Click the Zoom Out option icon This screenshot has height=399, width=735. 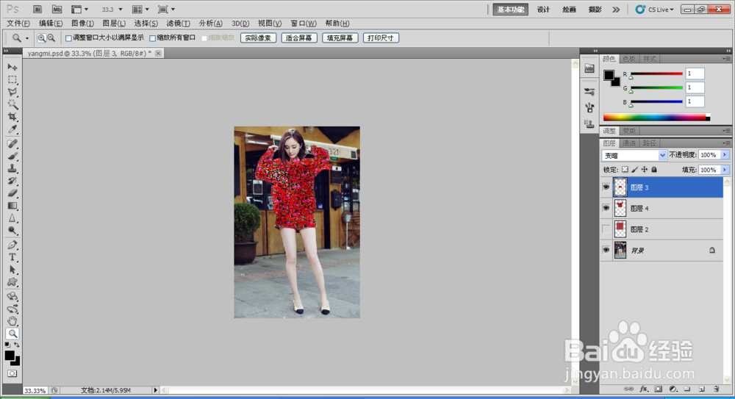pyautogui.click(x=51, y=38)
